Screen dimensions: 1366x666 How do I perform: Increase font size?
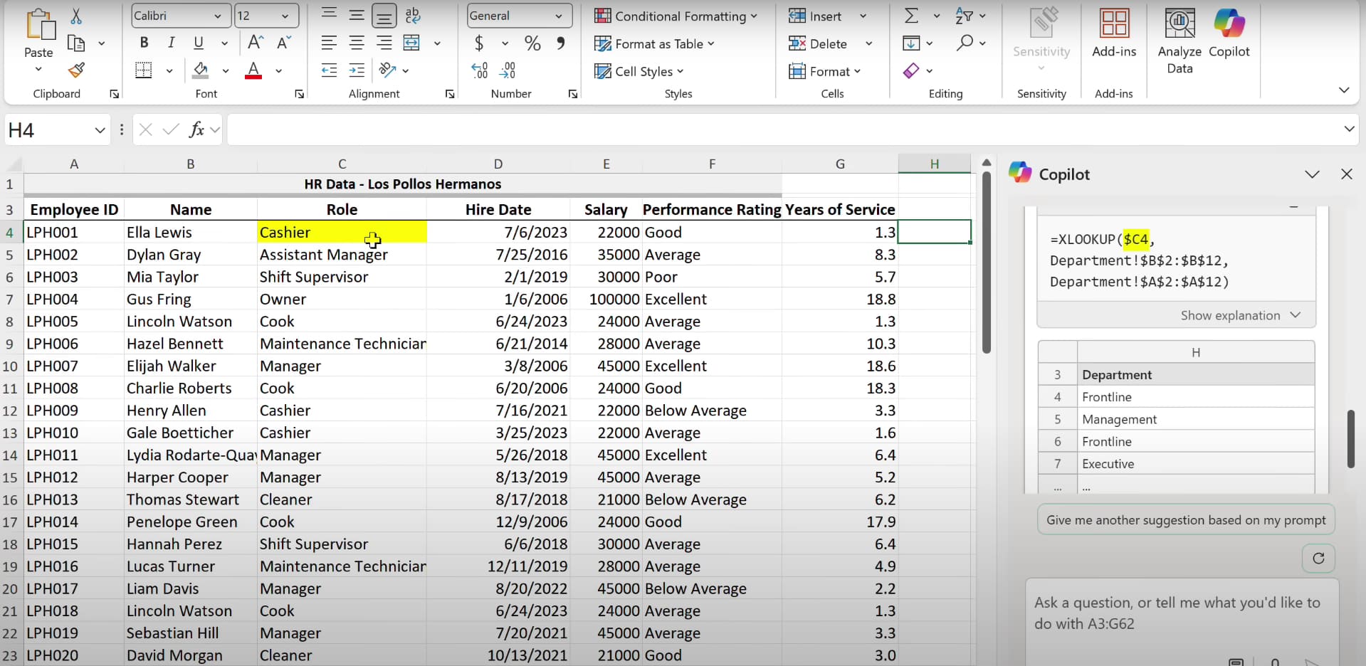[256, 43]
